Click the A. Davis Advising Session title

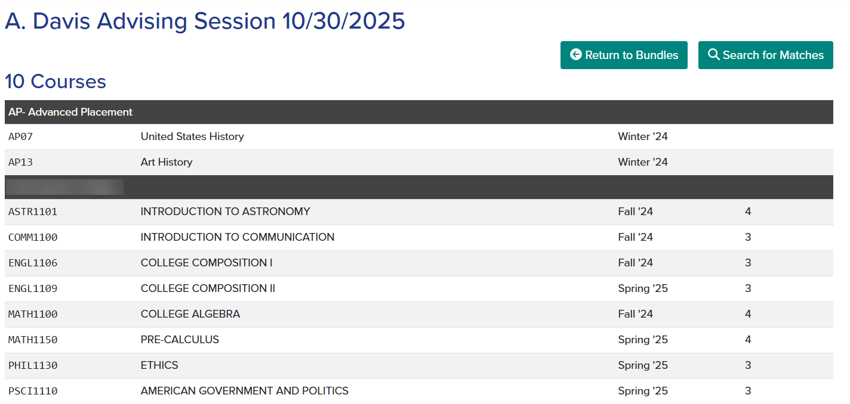point(205,21)
